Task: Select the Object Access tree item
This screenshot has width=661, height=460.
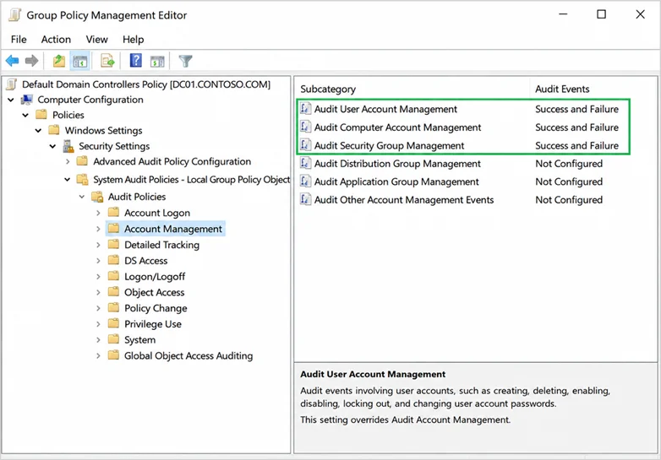Action: (x=155, y=293)
